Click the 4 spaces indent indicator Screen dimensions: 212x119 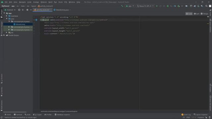pyautogui.click(x=201, y=118)
